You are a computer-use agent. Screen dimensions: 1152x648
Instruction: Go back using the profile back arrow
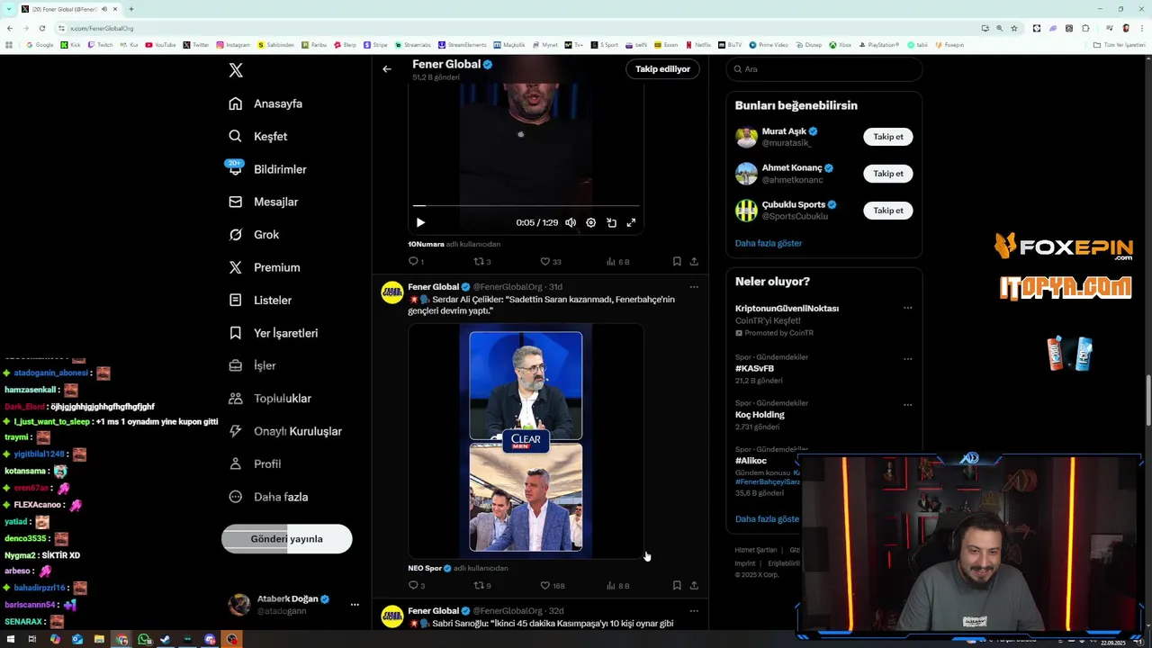click(387, 69)
